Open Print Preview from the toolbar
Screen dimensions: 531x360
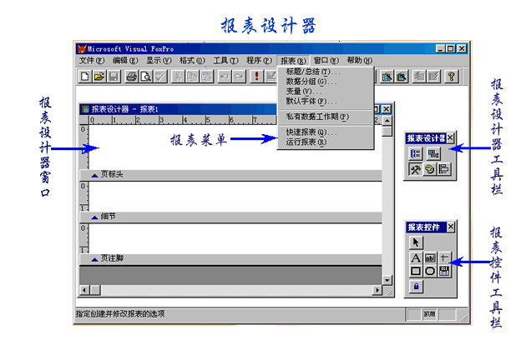coord(145,77)
